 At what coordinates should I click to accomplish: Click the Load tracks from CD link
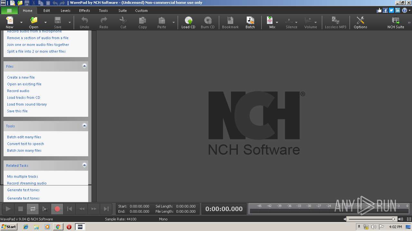pyautogui.click(x=23, y=98)
